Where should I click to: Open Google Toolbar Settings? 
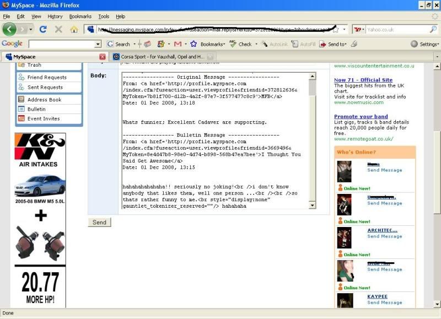point(424,44)
